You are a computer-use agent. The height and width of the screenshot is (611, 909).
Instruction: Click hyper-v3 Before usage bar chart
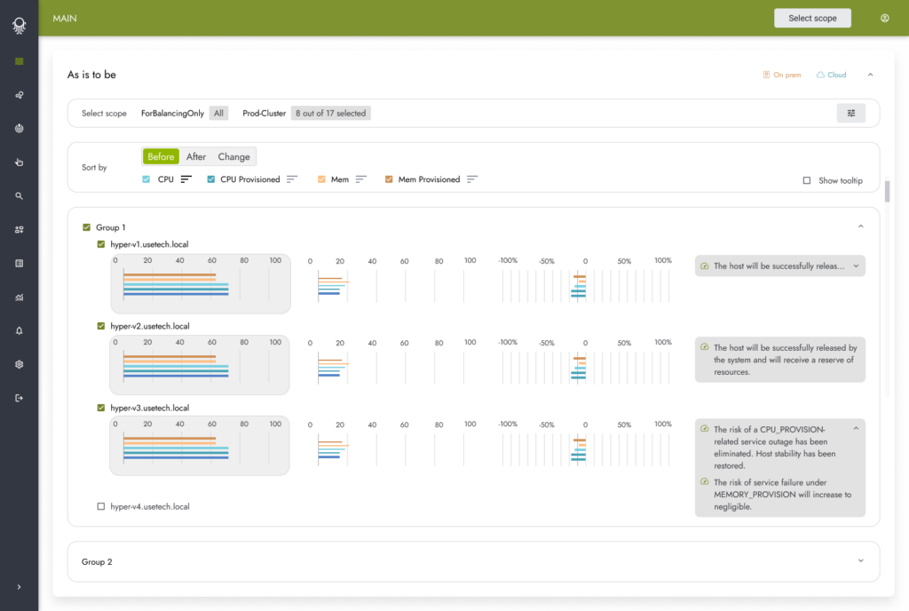pos(200,447)
